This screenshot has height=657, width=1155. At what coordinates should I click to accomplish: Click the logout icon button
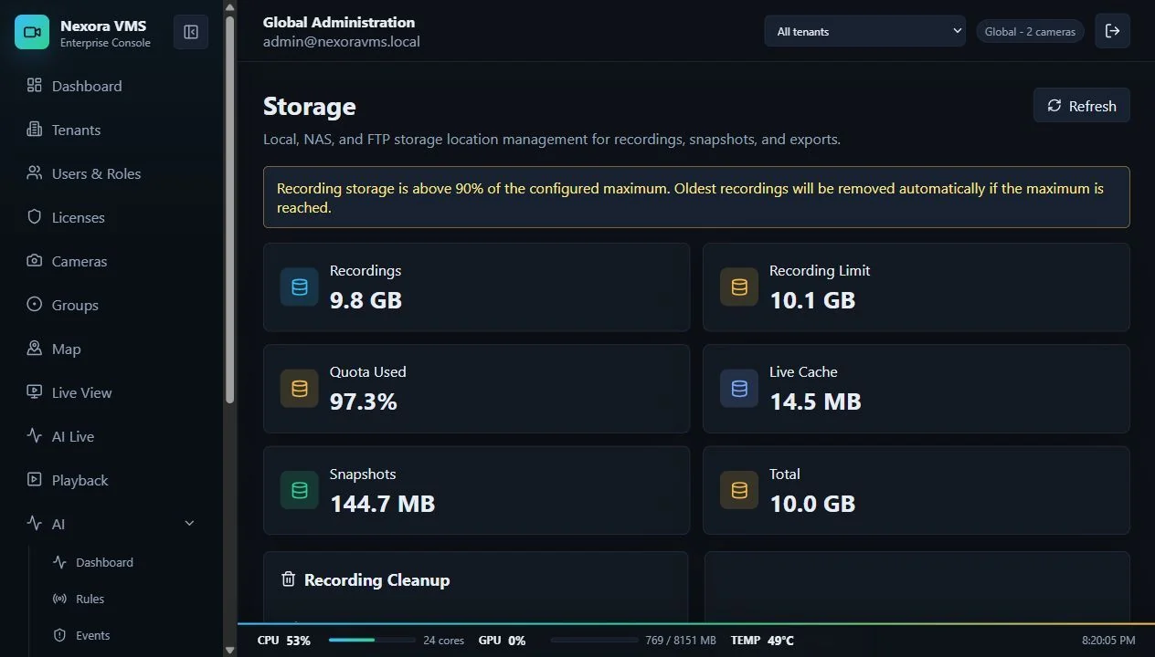(x=1113, y=31)
